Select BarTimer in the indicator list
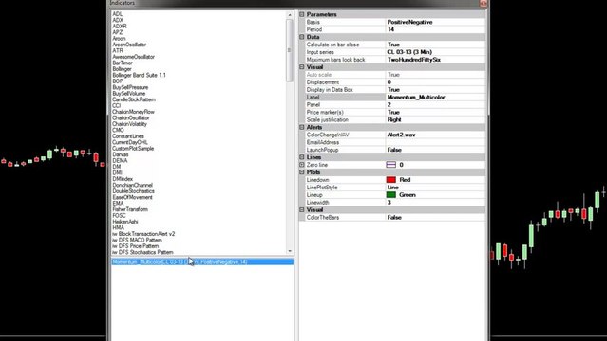The image size is (607, 341). click(123, 63)
